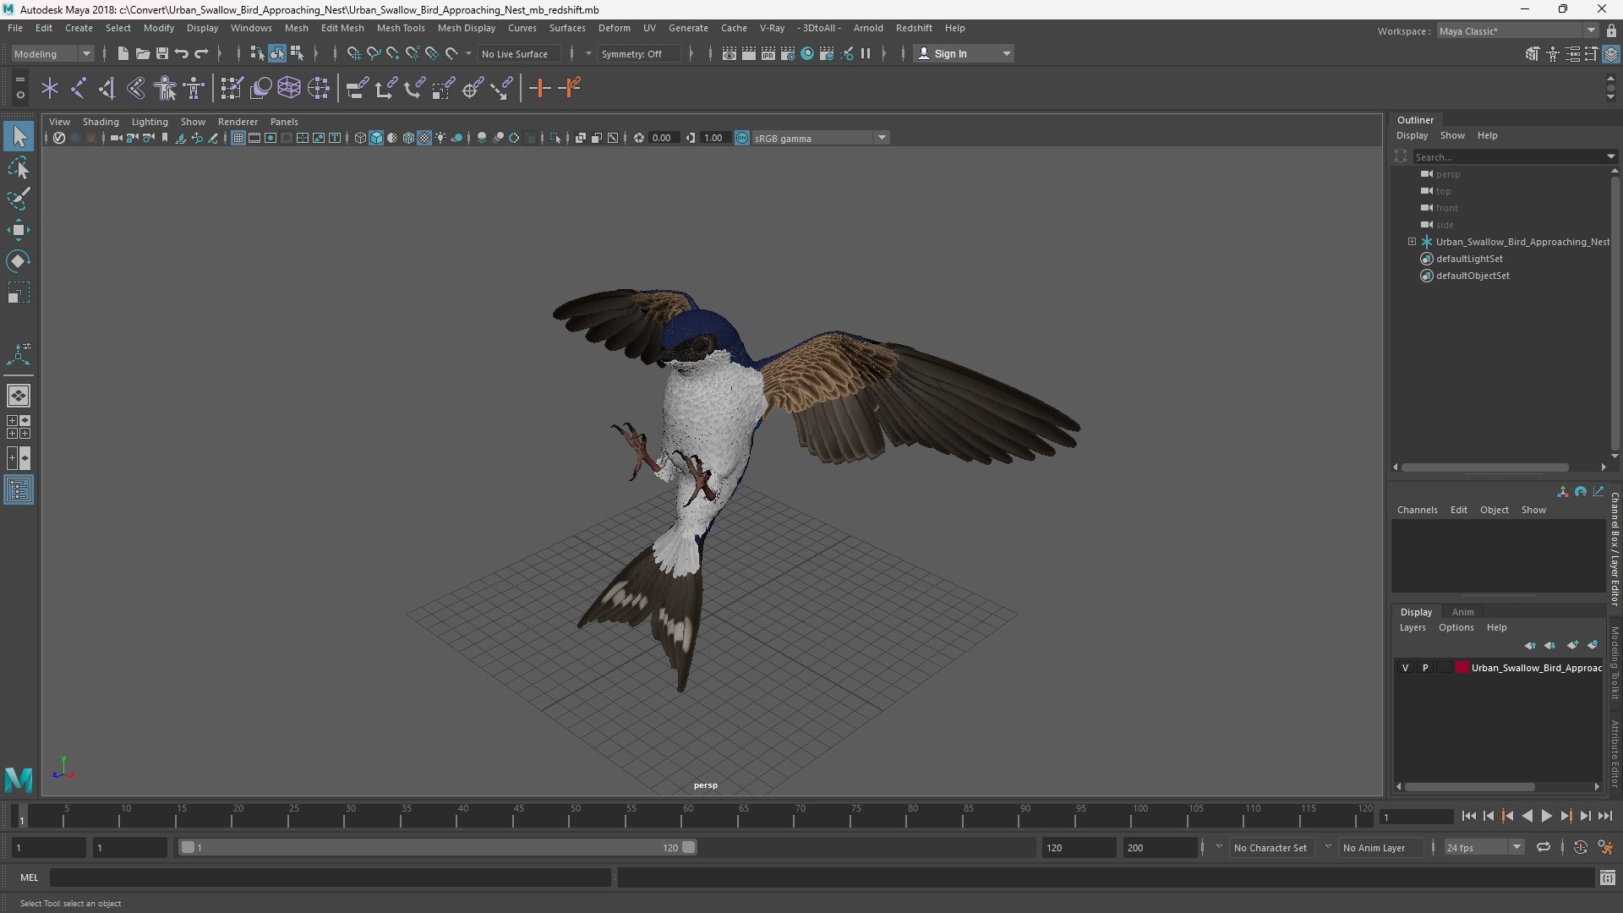
Task: Toggle use all lights bulb icon
Action: coord(440,138)
